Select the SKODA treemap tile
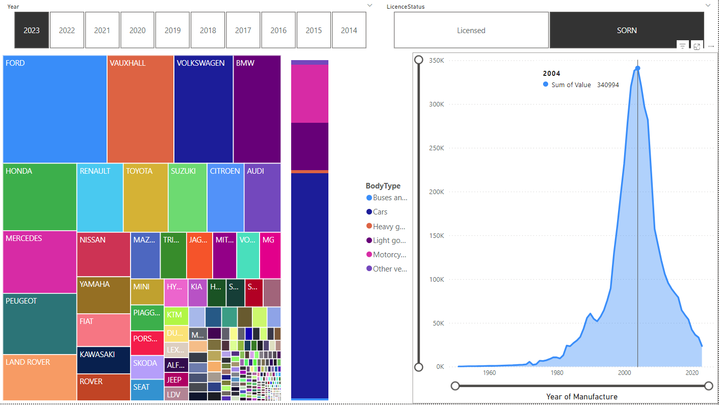 pyautogui.click(x=147, y=367)
